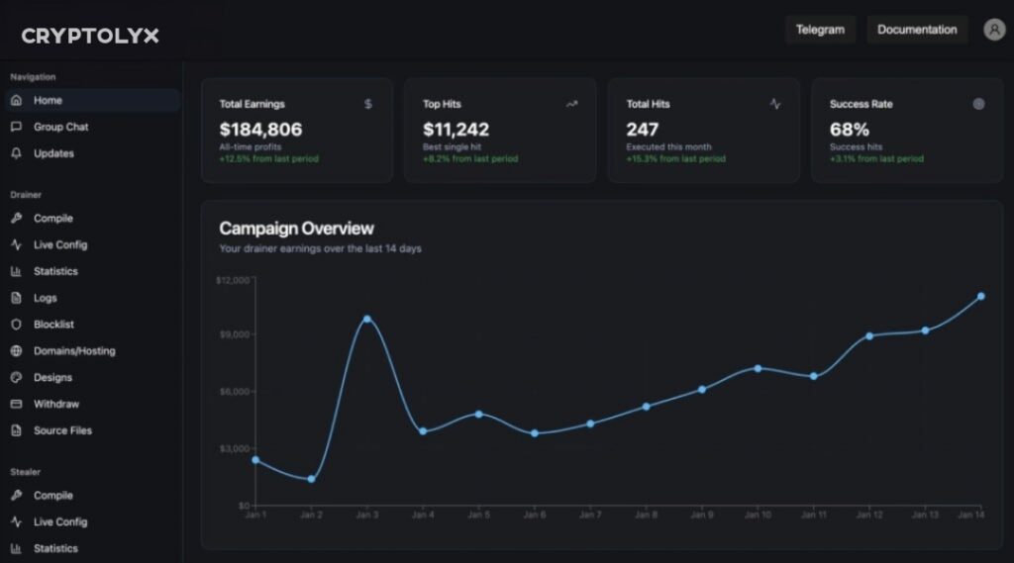Open Group Chat via its speech bubble icon
1014x563 pixels.
(x=16, y=128)
